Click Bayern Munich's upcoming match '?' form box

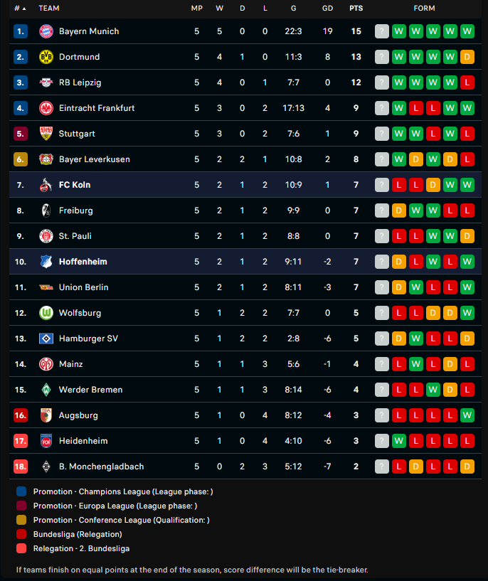pyautogui.click(x=382, y=31)
